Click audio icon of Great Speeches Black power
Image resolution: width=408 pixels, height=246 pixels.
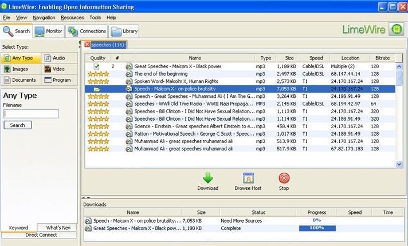(x=129, y=66)
